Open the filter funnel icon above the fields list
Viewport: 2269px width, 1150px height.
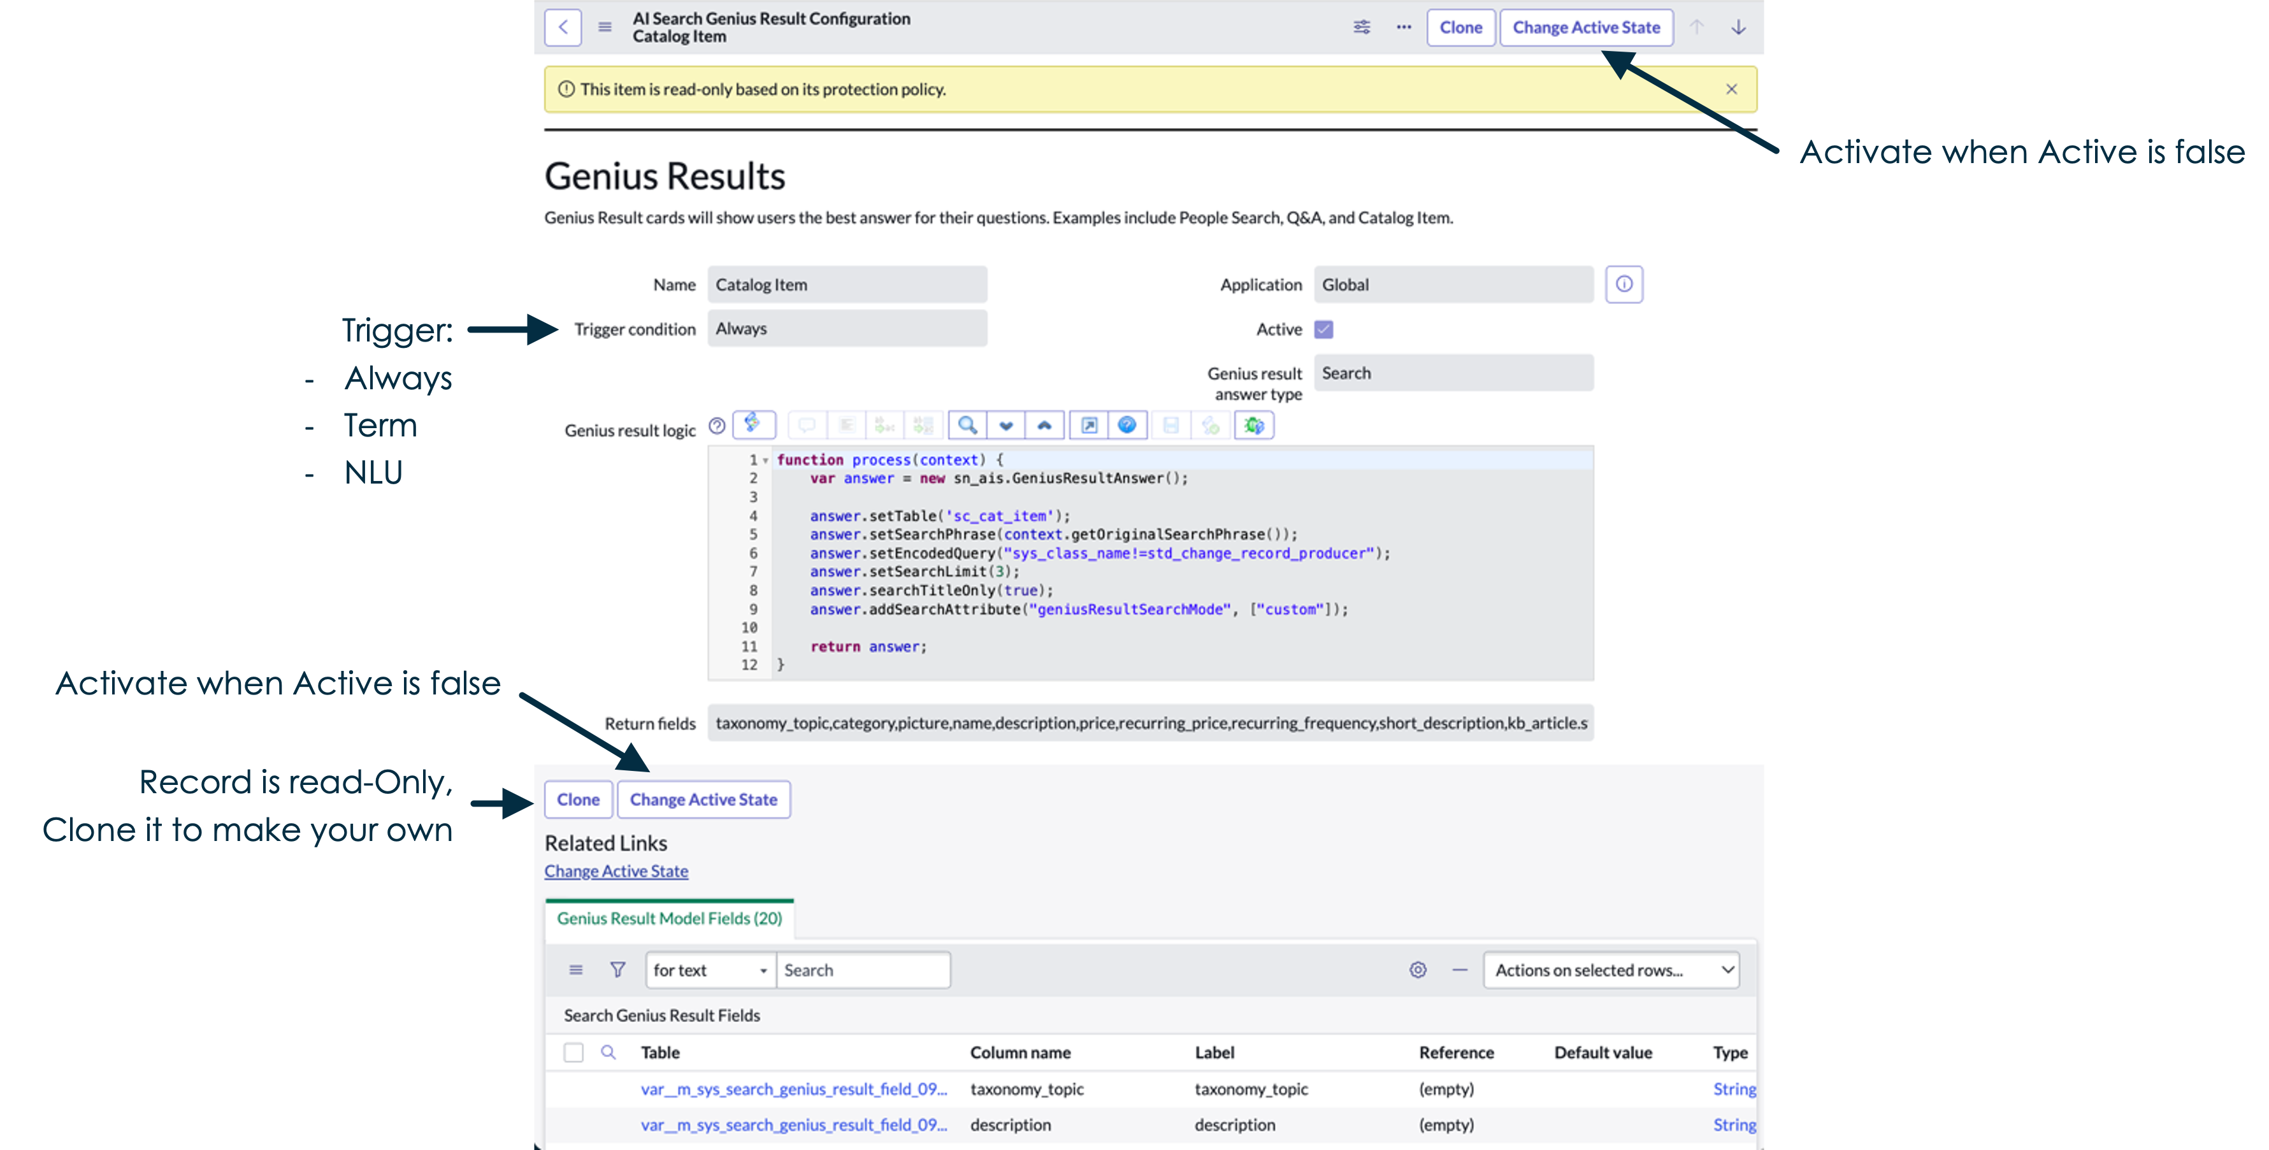click(617, 970)
